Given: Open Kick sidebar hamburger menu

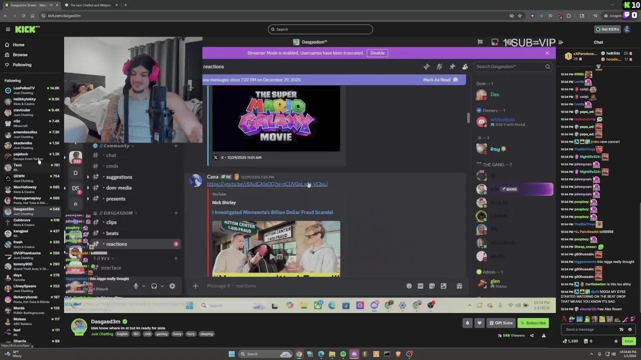Looking at the screenshot, I should (8, 29).
